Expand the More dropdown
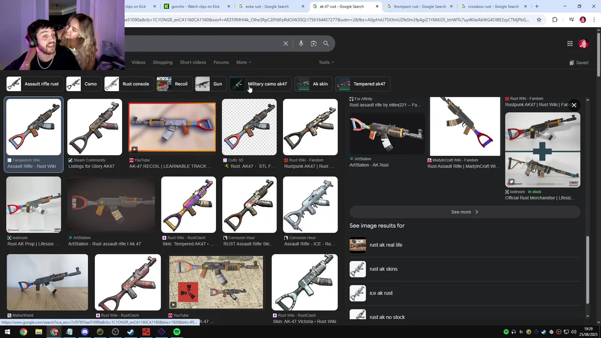Screen dimensions: 601x338 244,62
